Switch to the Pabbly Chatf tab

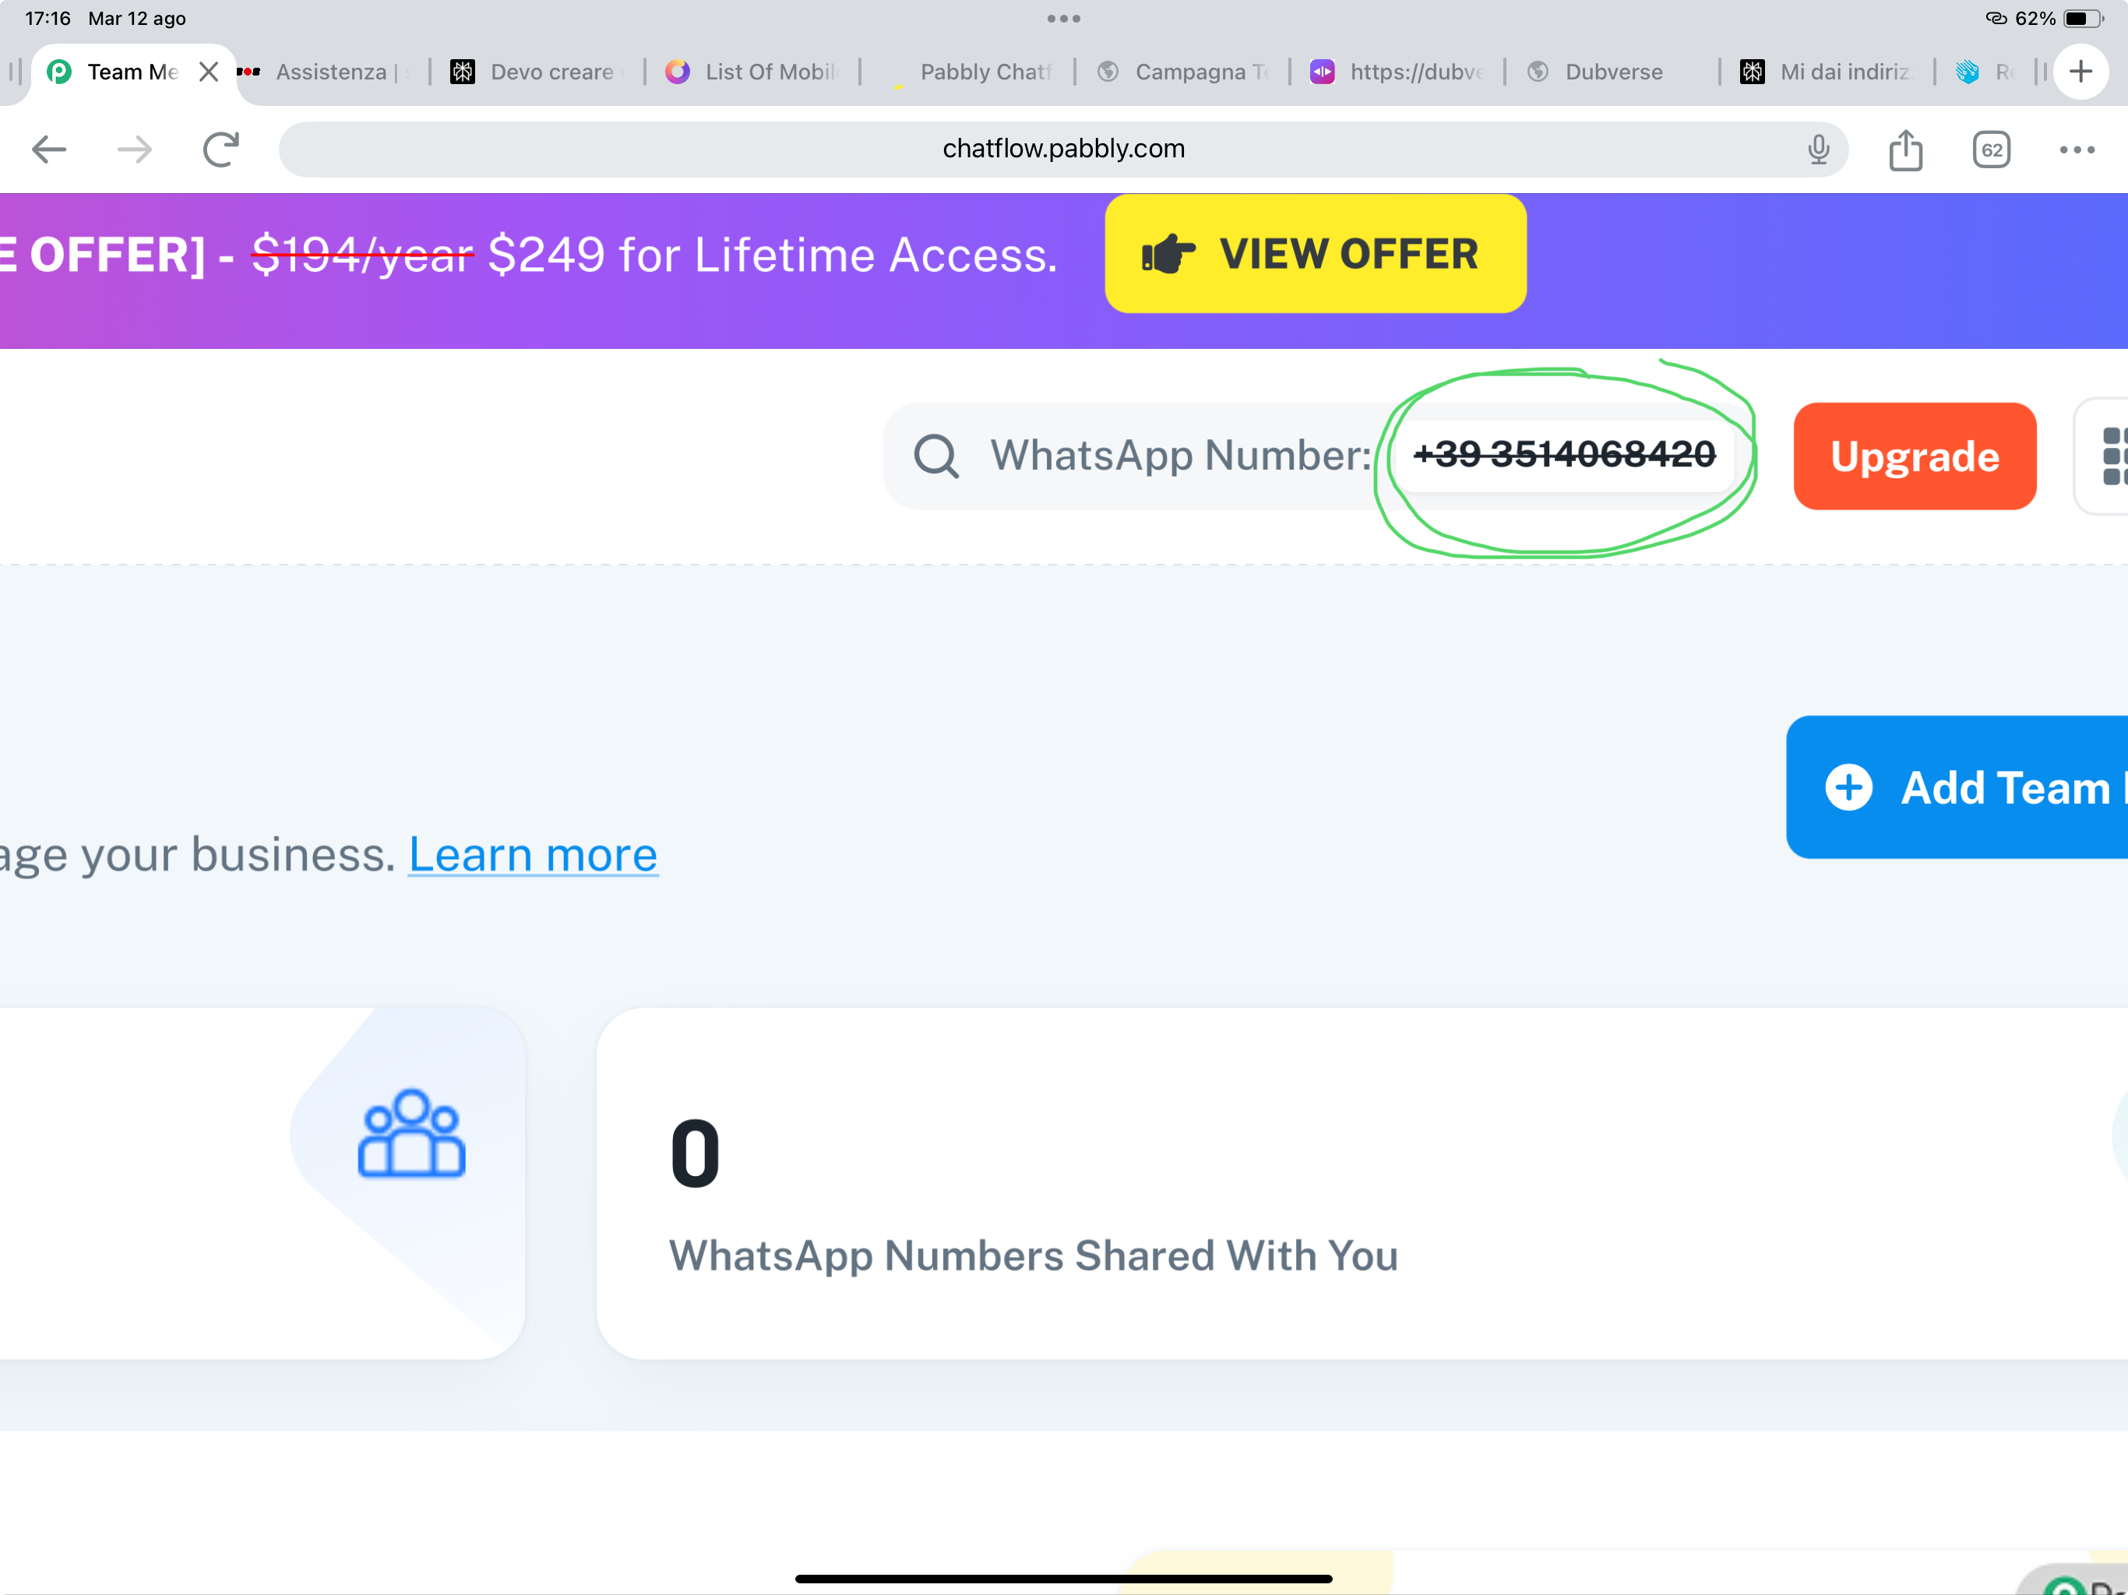coord(967,72)
